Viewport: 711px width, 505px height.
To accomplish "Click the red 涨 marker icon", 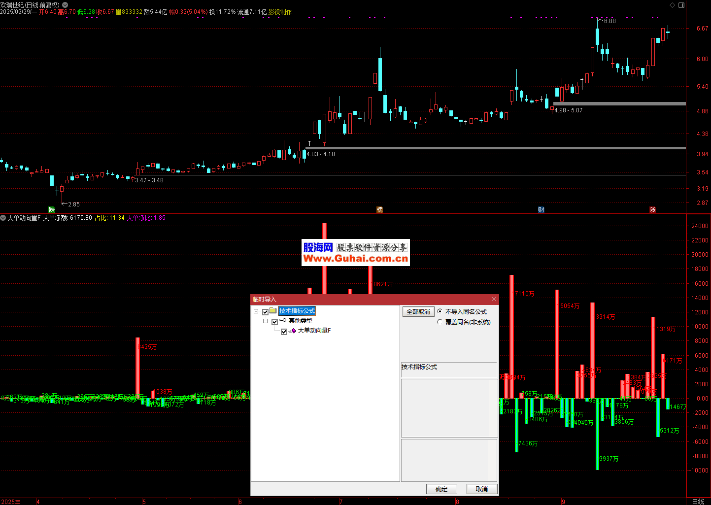I will tap(652, 210).
